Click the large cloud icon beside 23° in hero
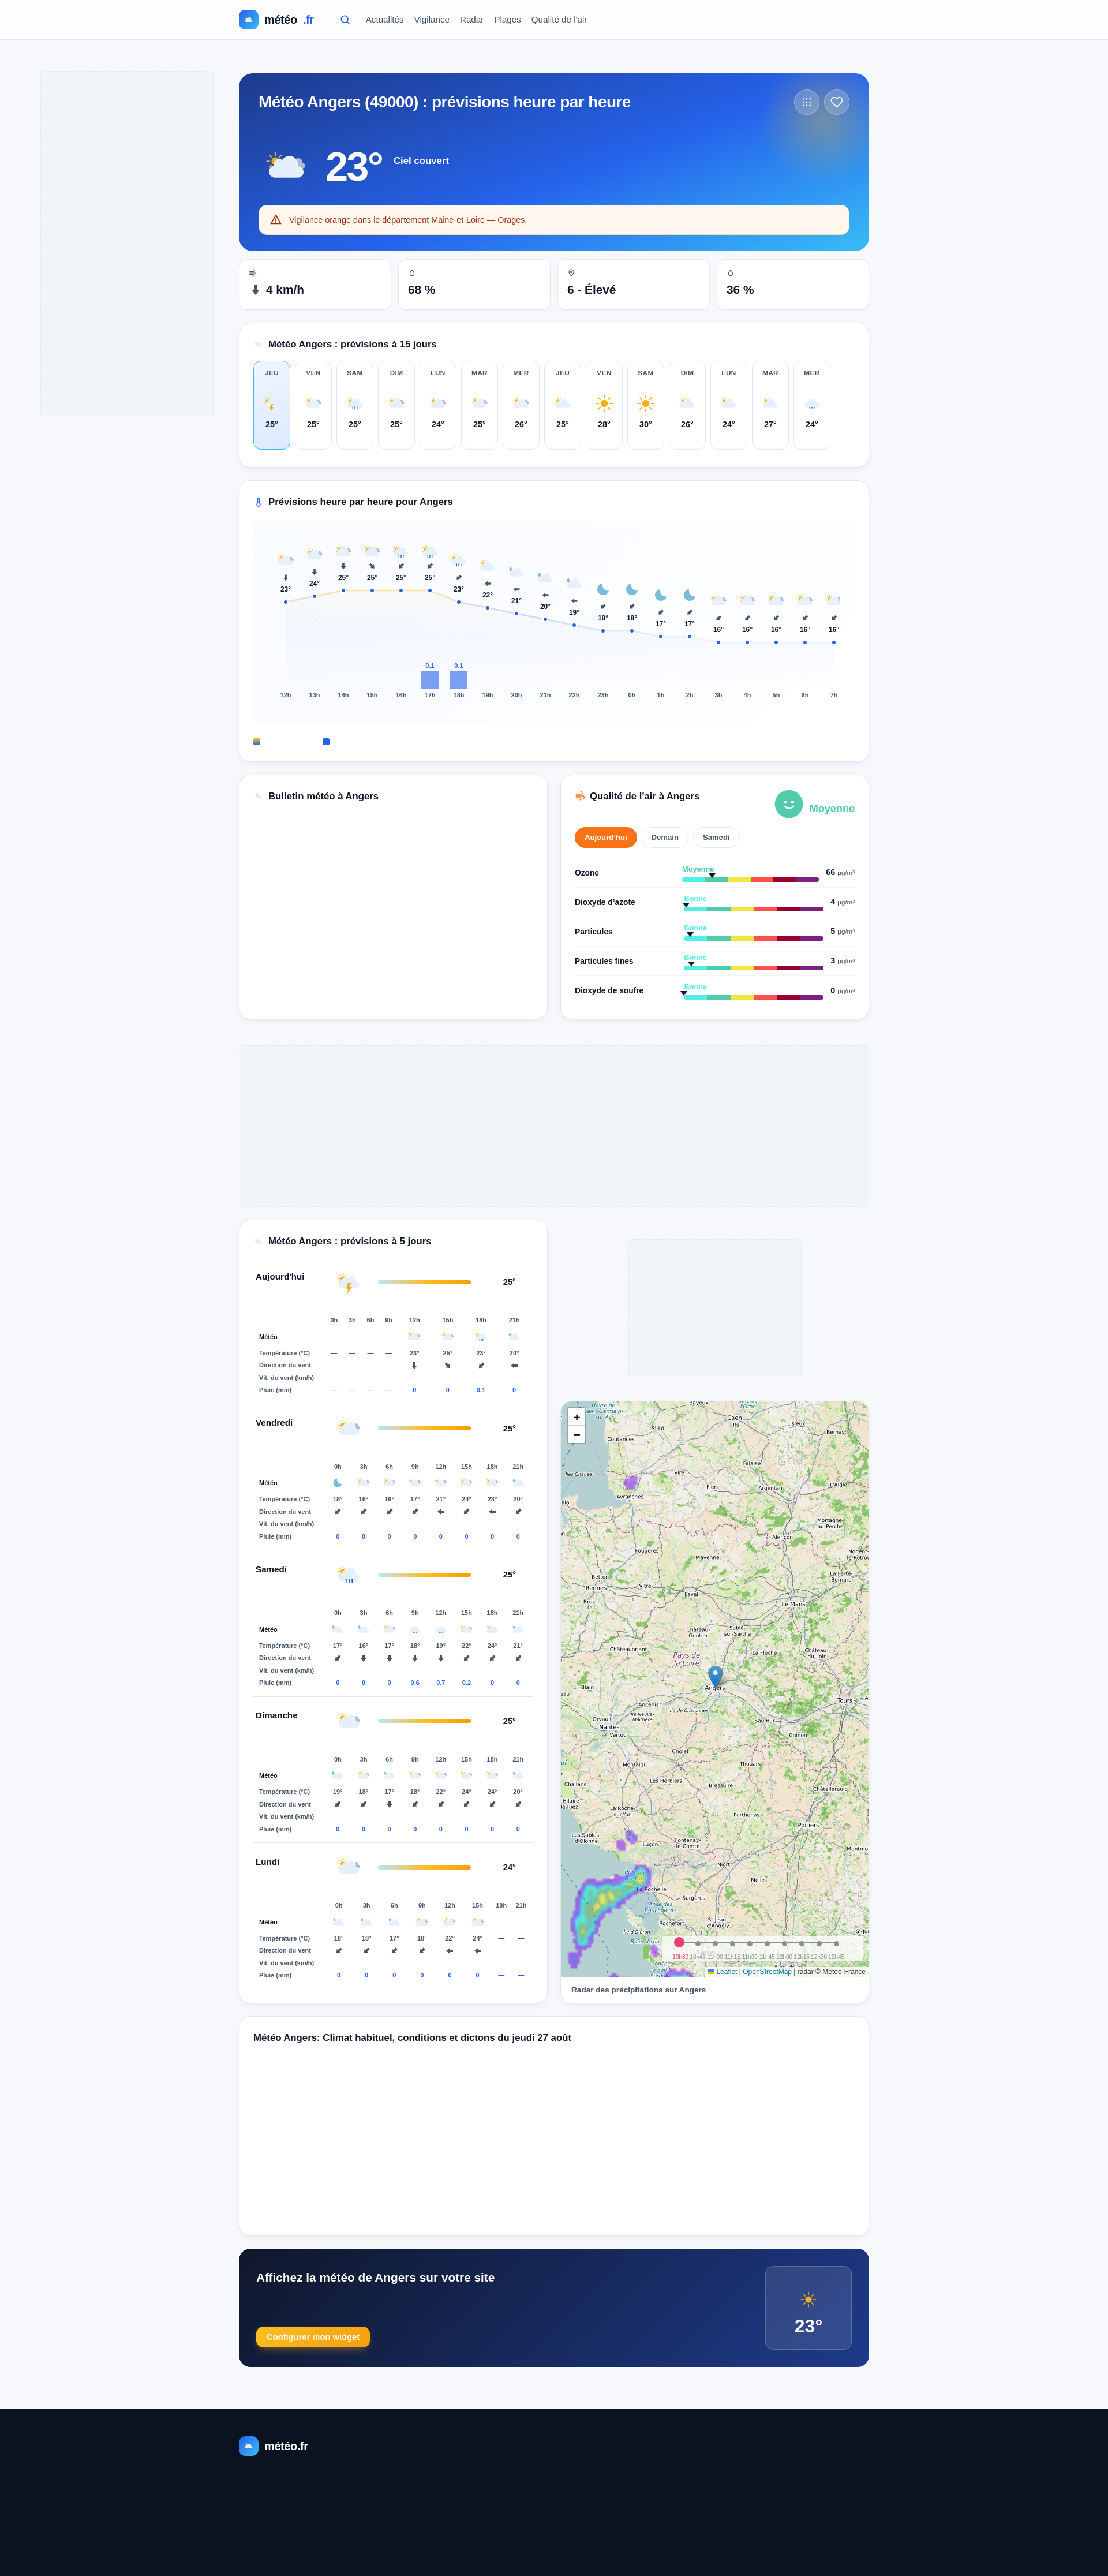The image size is (1108, 2576). 286,166
